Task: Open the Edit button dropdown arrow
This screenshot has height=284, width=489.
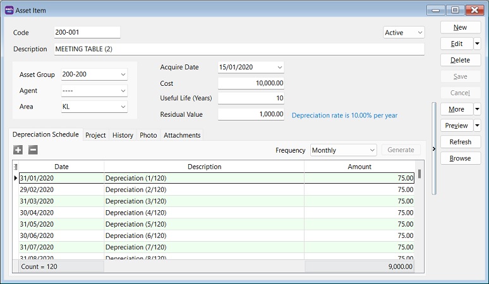Action: click(477, 44)
